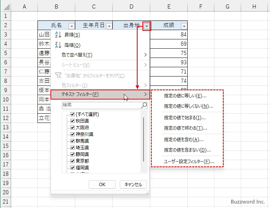Uncheck the 東京都 checkbox
Screen dimensions: 270x208
click(72, 161)
